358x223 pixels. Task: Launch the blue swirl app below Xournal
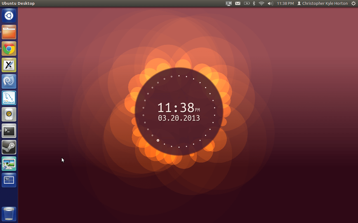(9, 81)
